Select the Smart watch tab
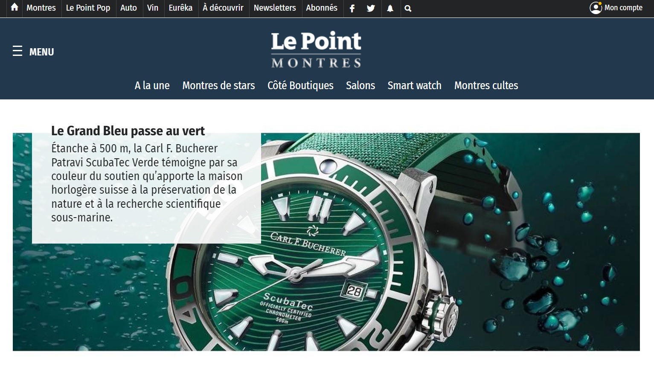 tap(414, 85)
